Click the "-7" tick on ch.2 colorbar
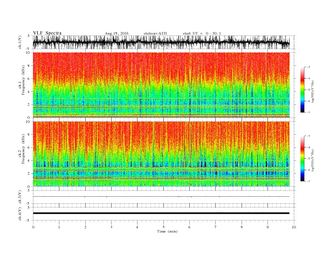This screenshot has width=331, height=255. 308,181
